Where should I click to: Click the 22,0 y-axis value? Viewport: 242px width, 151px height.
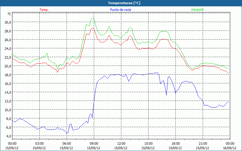coord(8,57)
